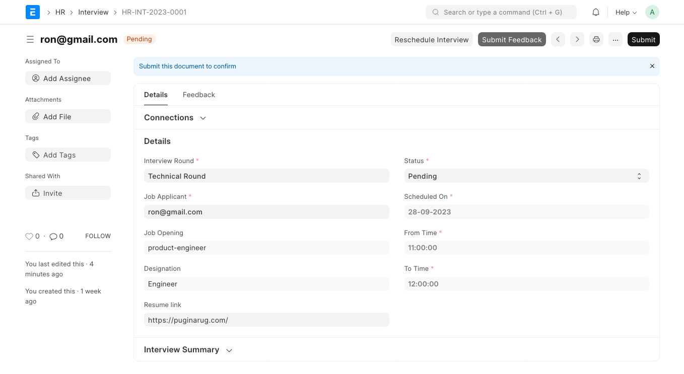684x374 pixels.
Task: Click the heart like icon
Action: point(29,236)
